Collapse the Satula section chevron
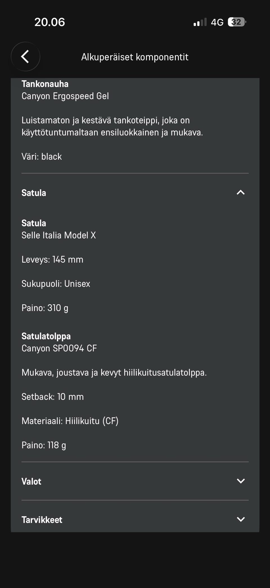270x588 pixels. [241, 193]
